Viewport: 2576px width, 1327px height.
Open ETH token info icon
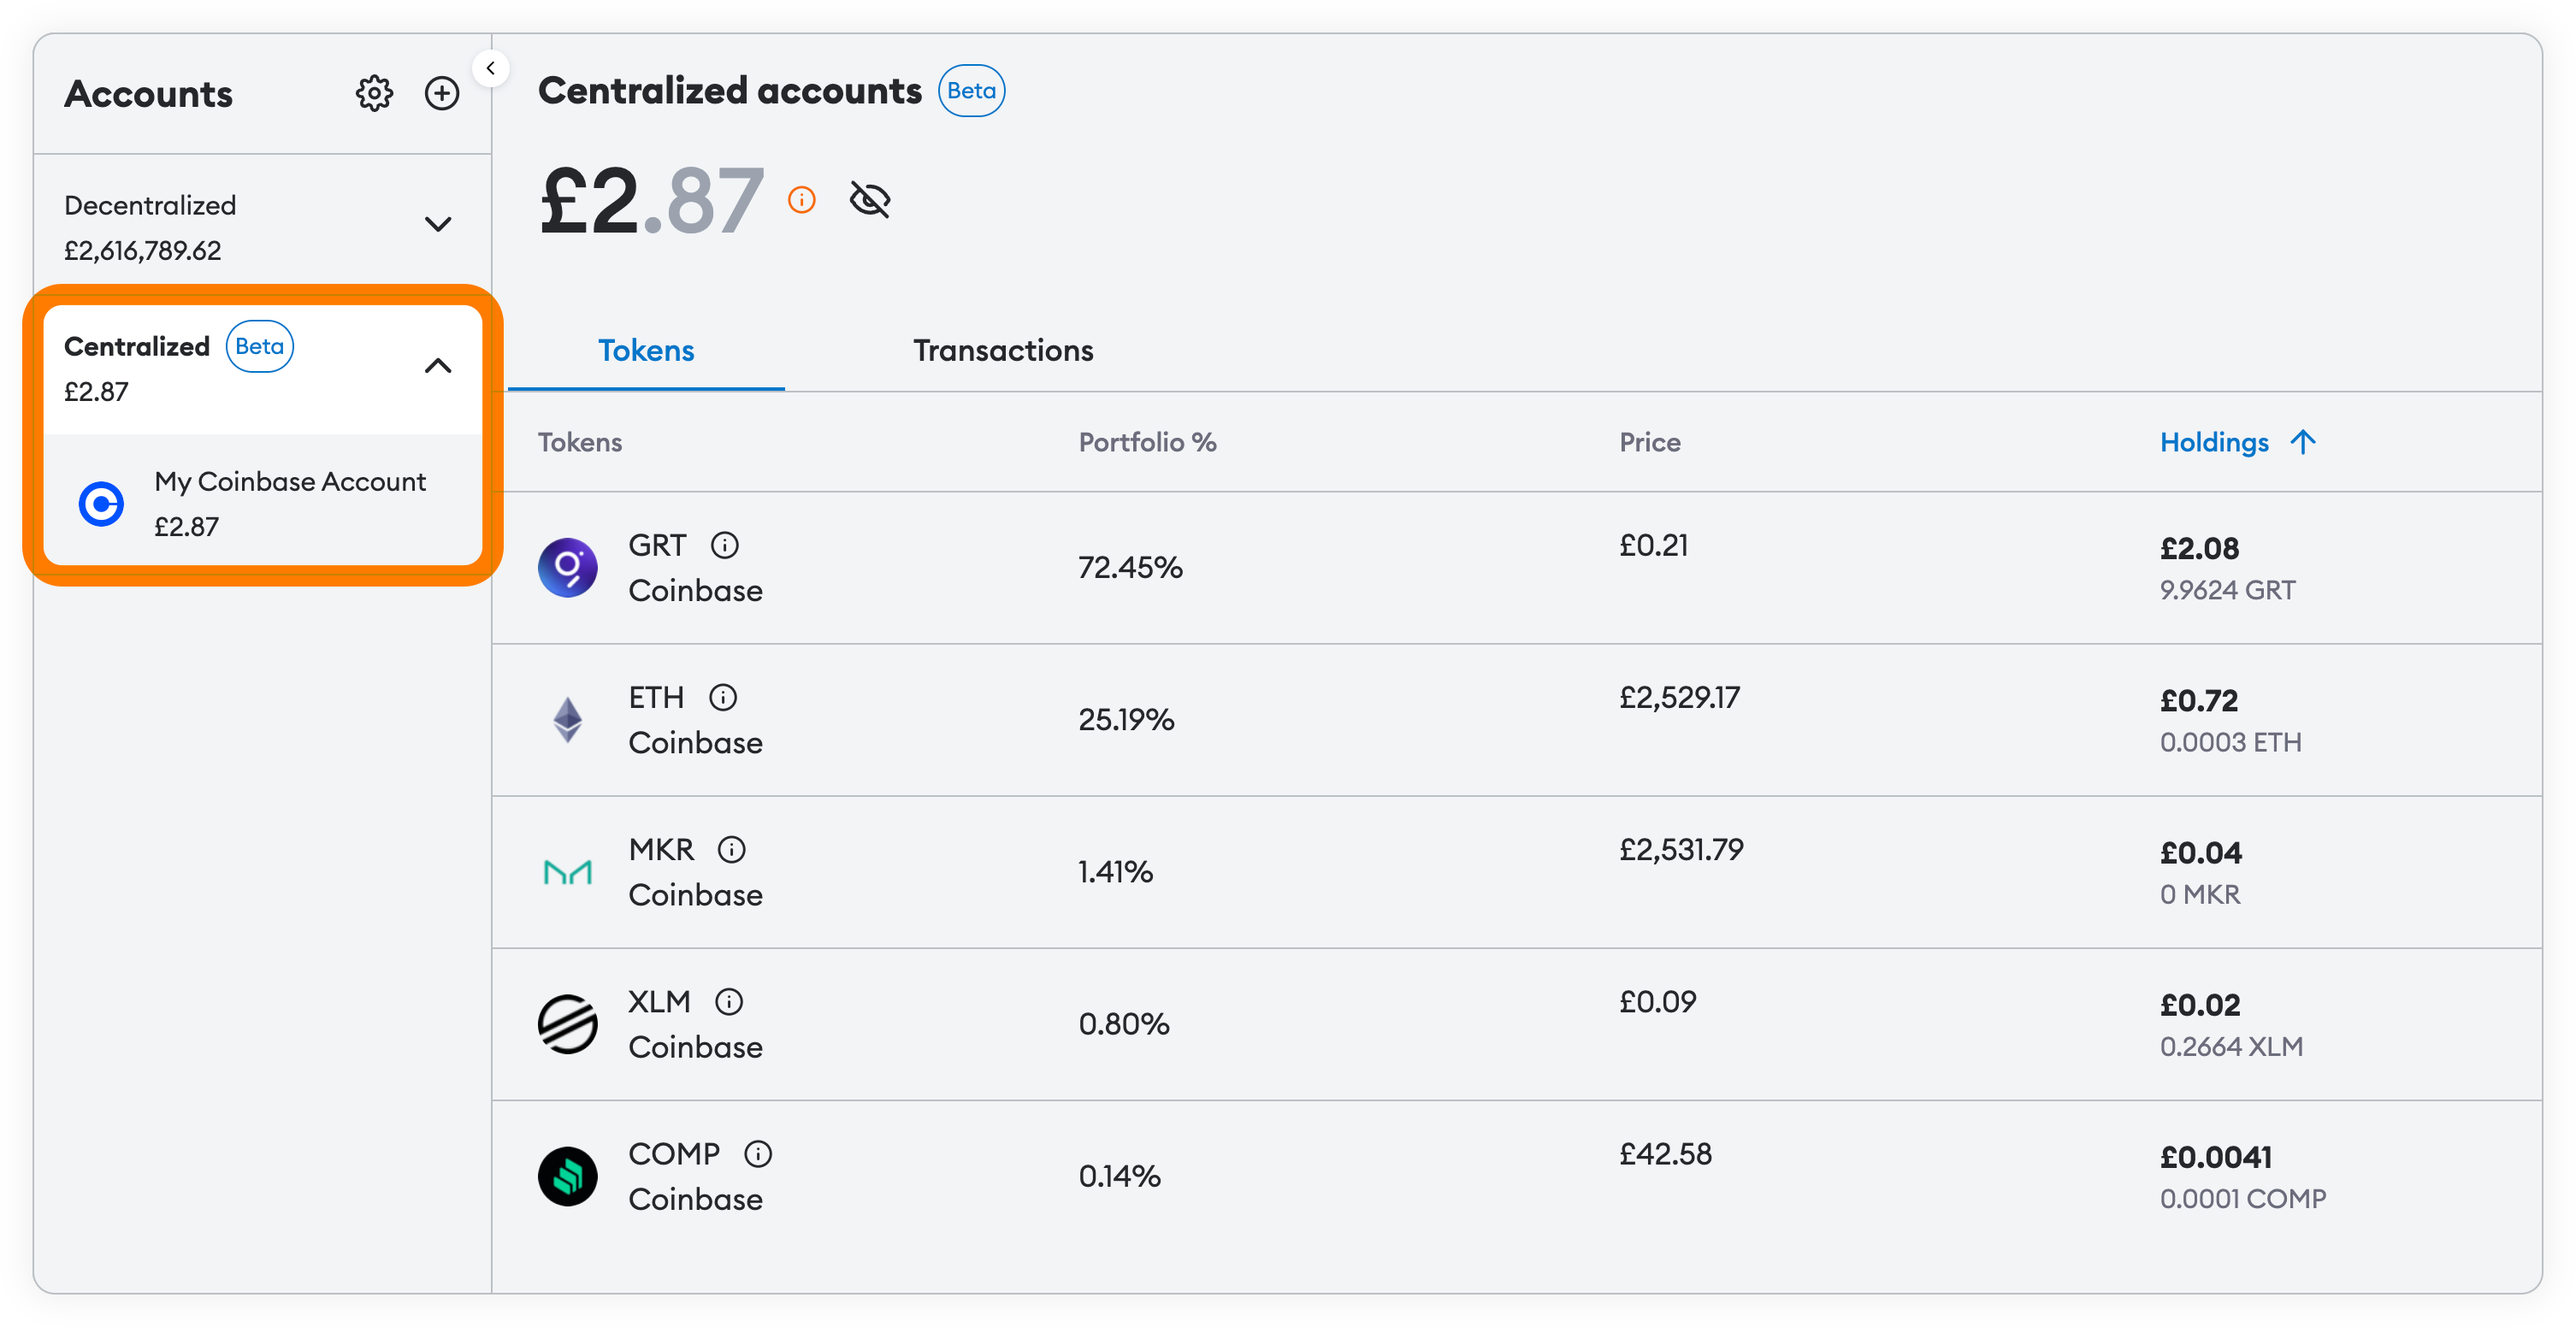coord(722,697)
